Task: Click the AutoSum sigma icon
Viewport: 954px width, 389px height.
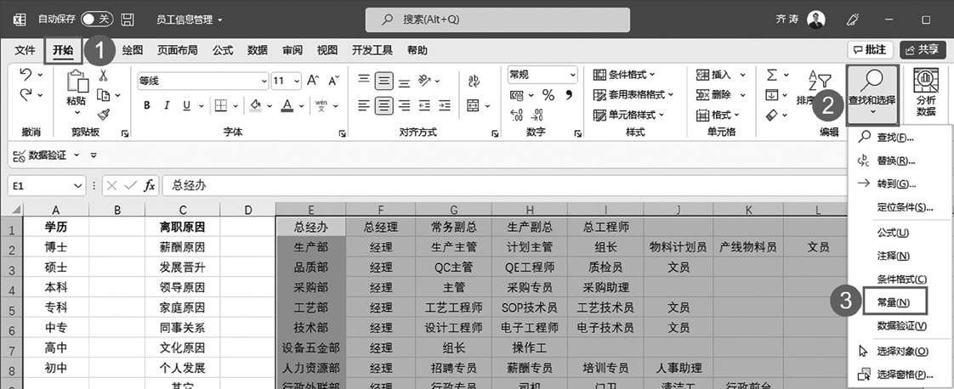Action: click(x=771, y=75)
